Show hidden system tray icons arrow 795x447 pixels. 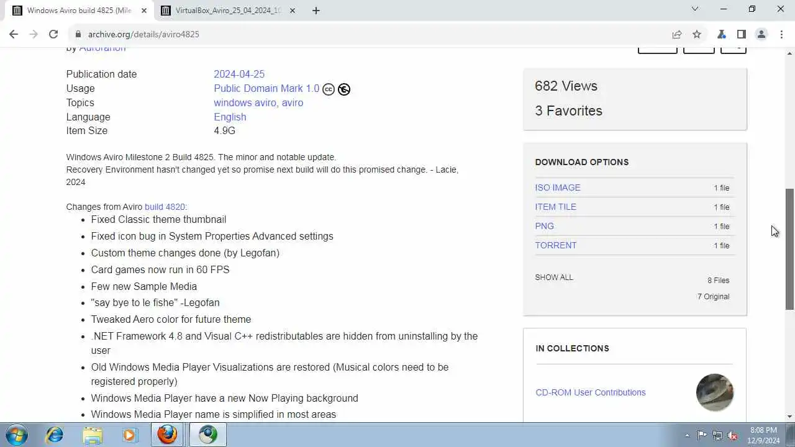(x=687, y=435)
